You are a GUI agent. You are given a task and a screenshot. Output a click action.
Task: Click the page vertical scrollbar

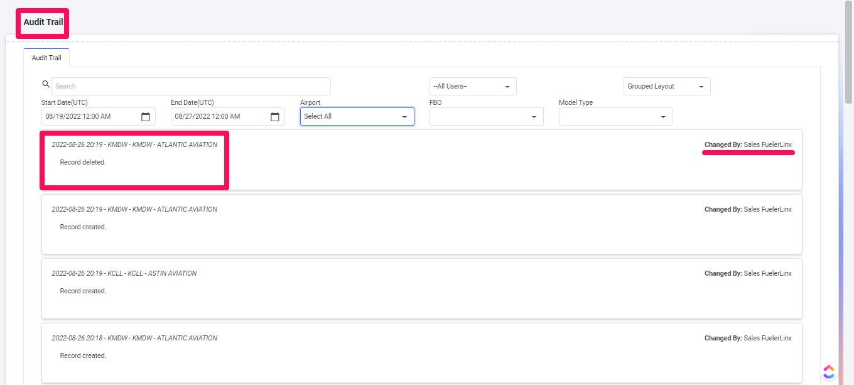click(848, 188)
